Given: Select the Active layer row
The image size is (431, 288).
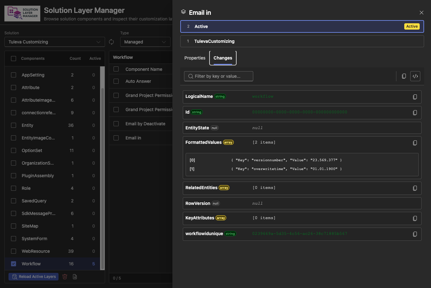Looking at the screenshot, I should click(x=302, y=26).
